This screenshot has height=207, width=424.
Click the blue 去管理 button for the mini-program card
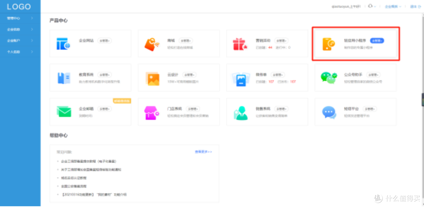(x=377, y=41)
